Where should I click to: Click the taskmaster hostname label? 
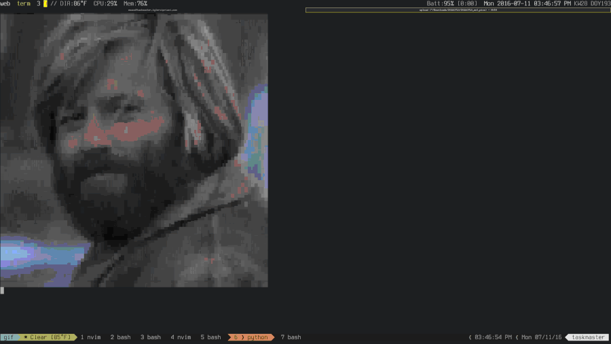(x=588, y=337)
